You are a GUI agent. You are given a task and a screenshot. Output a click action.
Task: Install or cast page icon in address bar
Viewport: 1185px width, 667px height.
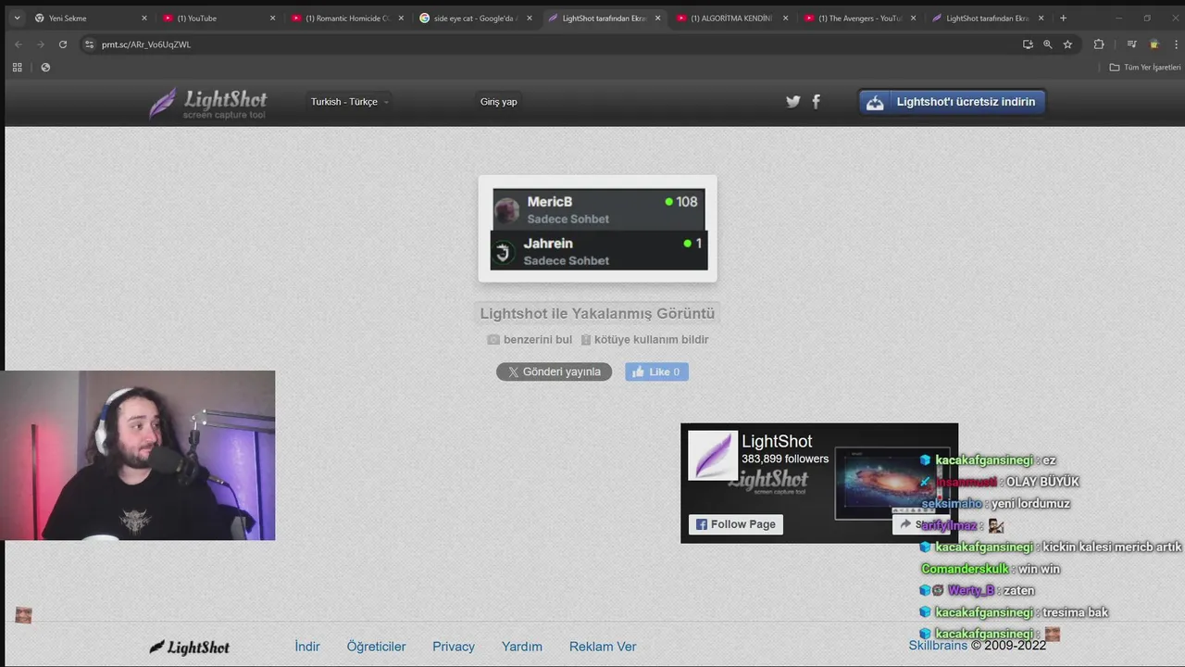pos(1028,44)
